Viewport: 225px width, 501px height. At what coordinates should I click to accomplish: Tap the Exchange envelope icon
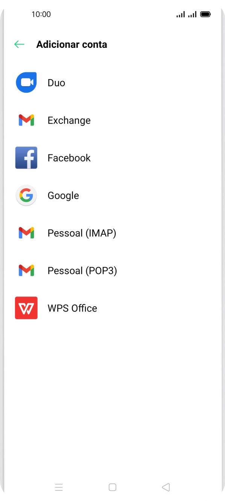click(x=26, y=120)
